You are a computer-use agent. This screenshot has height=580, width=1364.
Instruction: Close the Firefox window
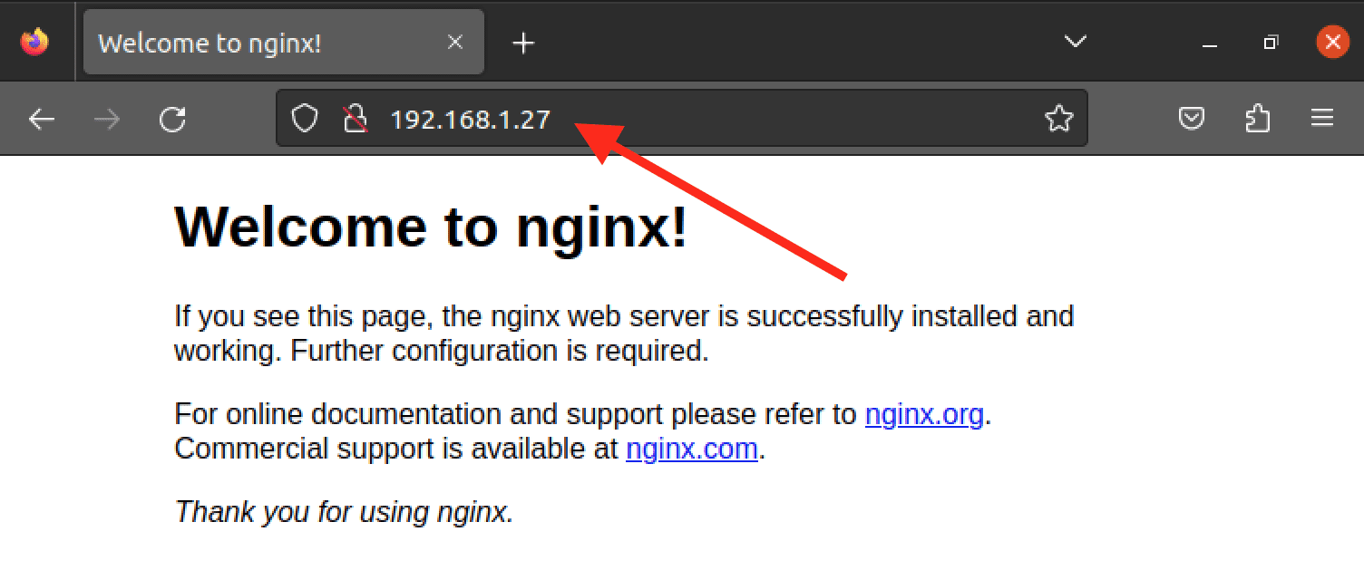tap(1331, 42)
